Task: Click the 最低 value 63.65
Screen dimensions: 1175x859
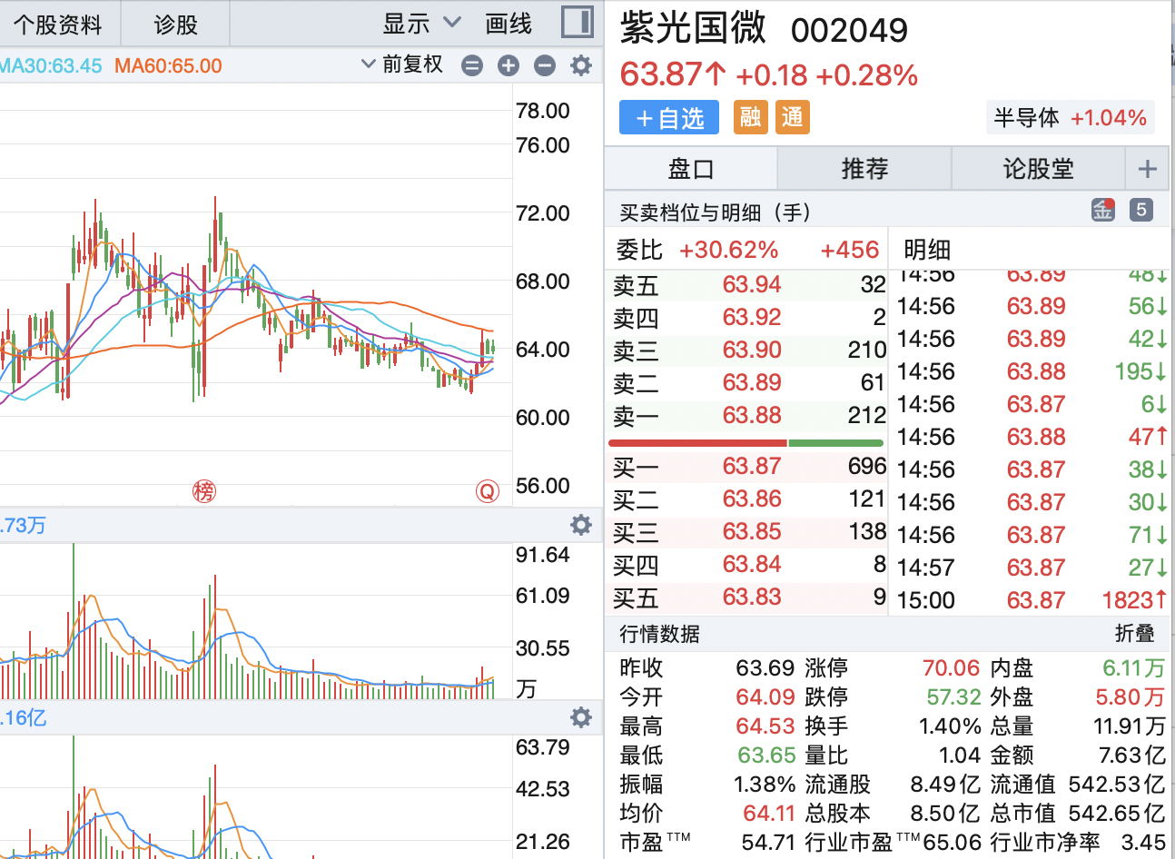Action: [x=766, y=755]
